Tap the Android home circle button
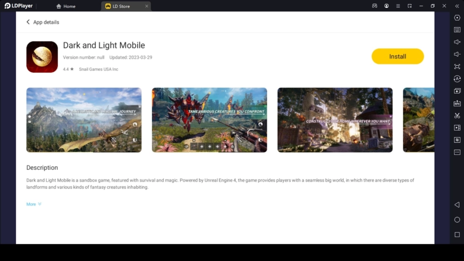 coord(457,219)
